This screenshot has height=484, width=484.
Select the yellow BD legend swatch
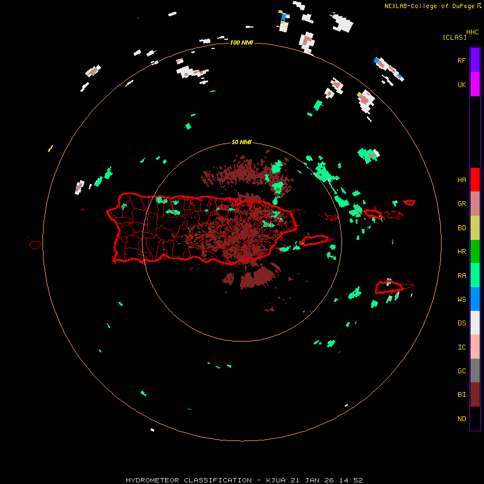(475, 228)
